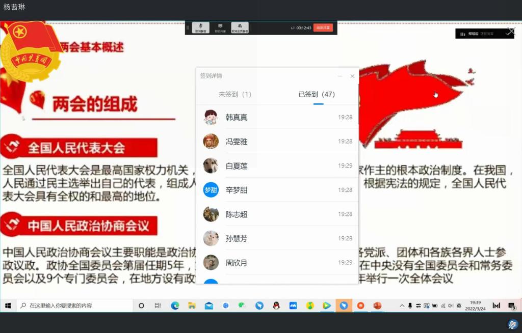This screenshot has height=333, width=522.
Task: Toggle mute-all-members button in meeting toolbar
Action: [240, 27]
